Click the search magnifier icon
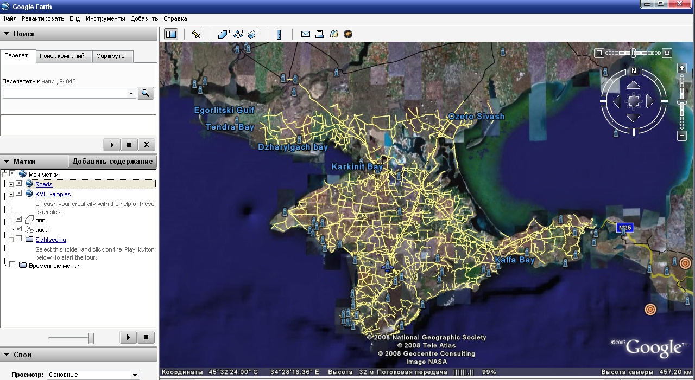This screenshot has width=695, height=380. (x=146, y=93)
